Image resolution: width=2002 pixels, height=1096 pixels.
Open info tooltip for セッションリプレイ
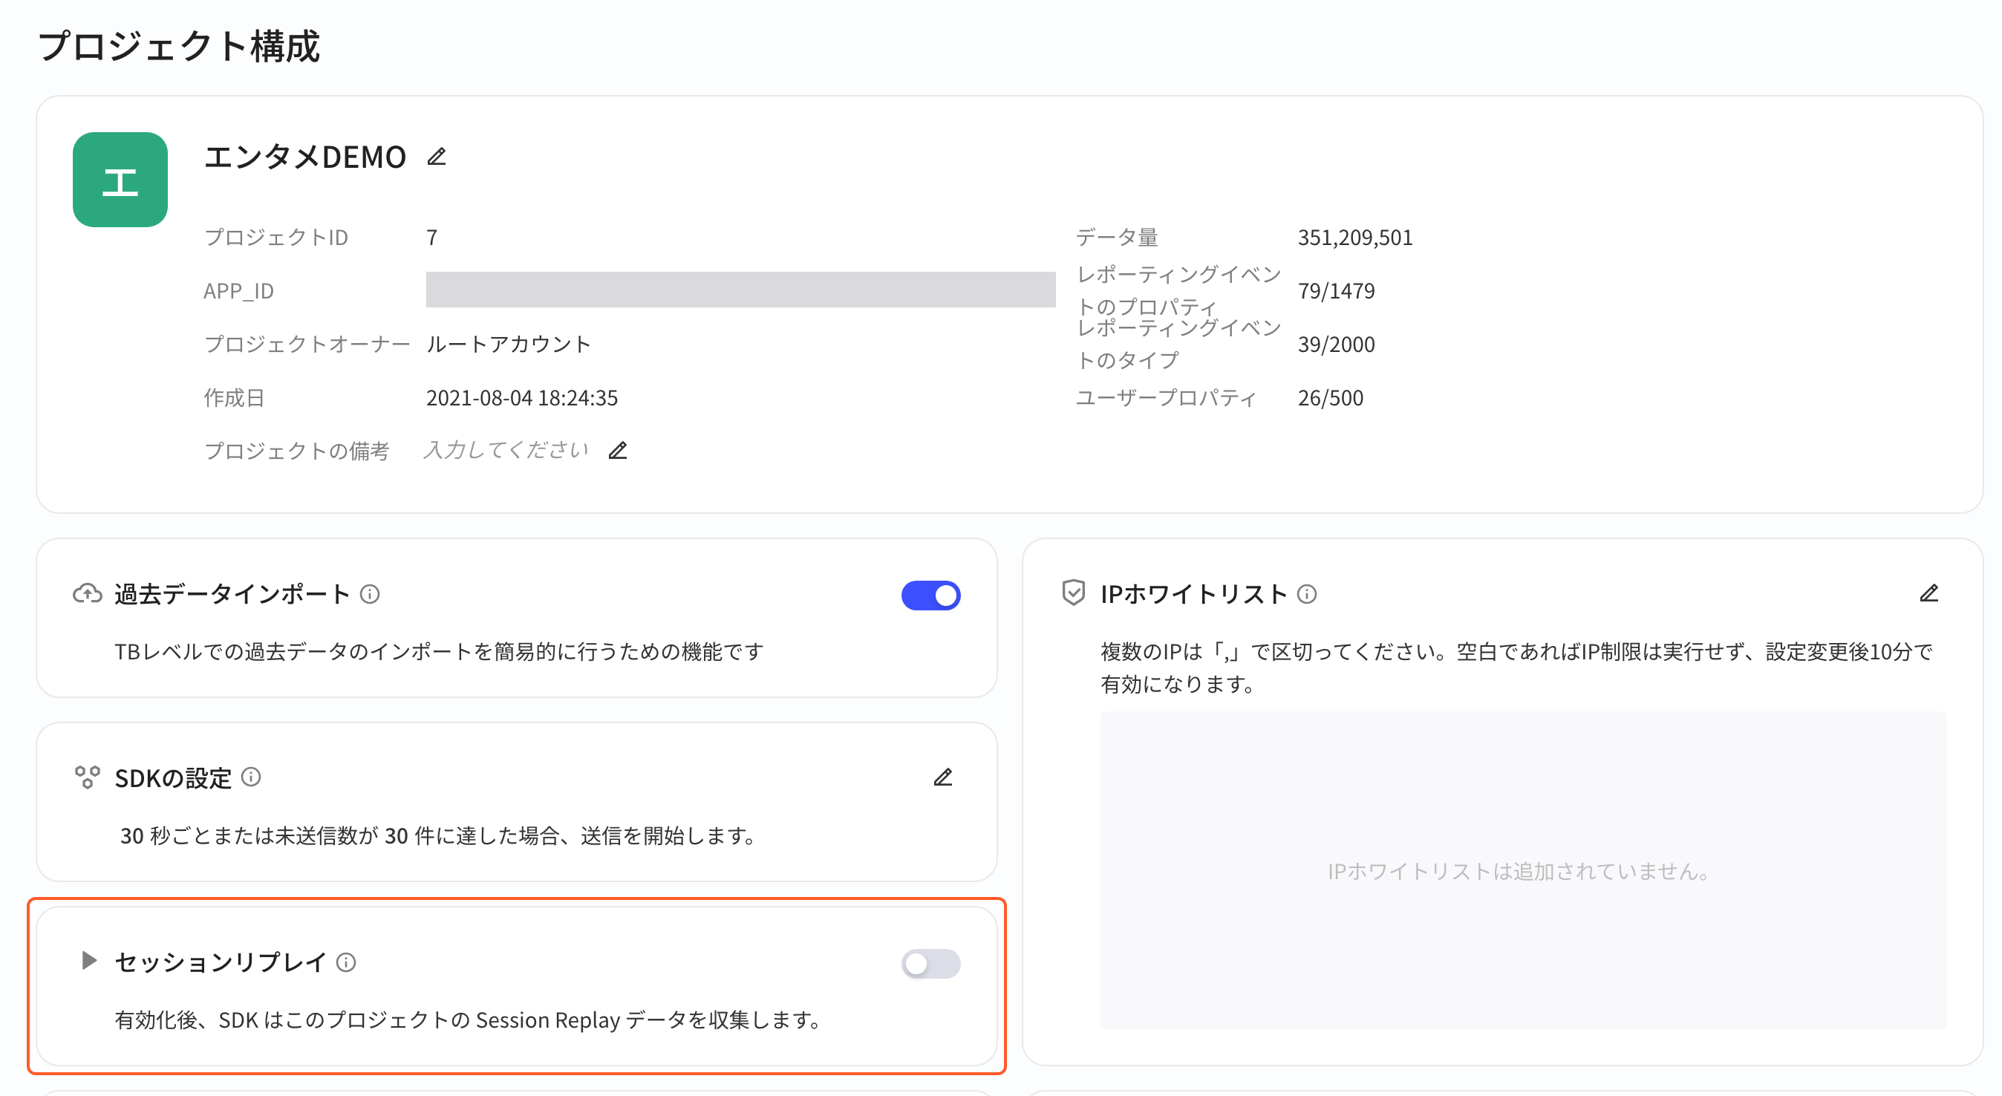tap(346, 963)
